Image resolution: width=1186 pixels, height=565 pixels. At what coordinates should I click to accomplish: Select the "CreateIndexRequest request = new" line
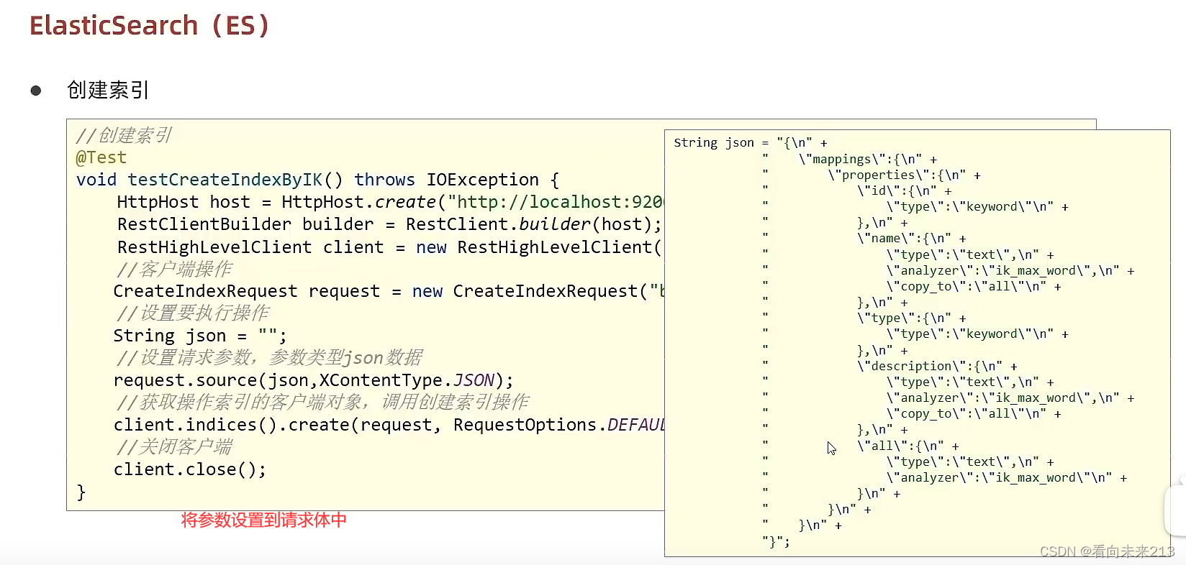point(389,291)
